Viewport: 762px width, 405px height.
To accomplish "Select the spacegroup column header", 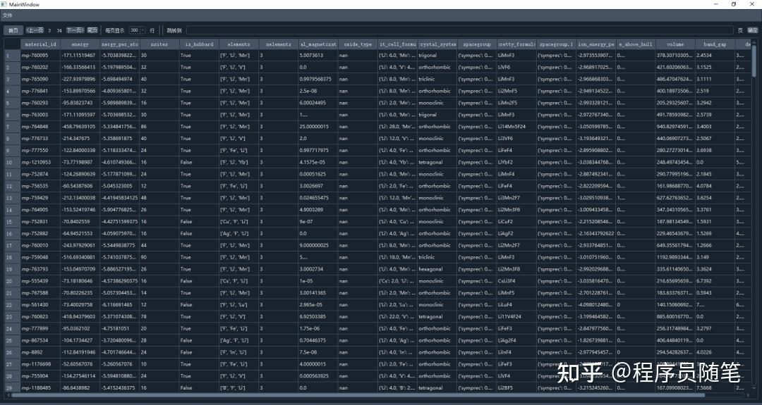I will tap(477, 44).
